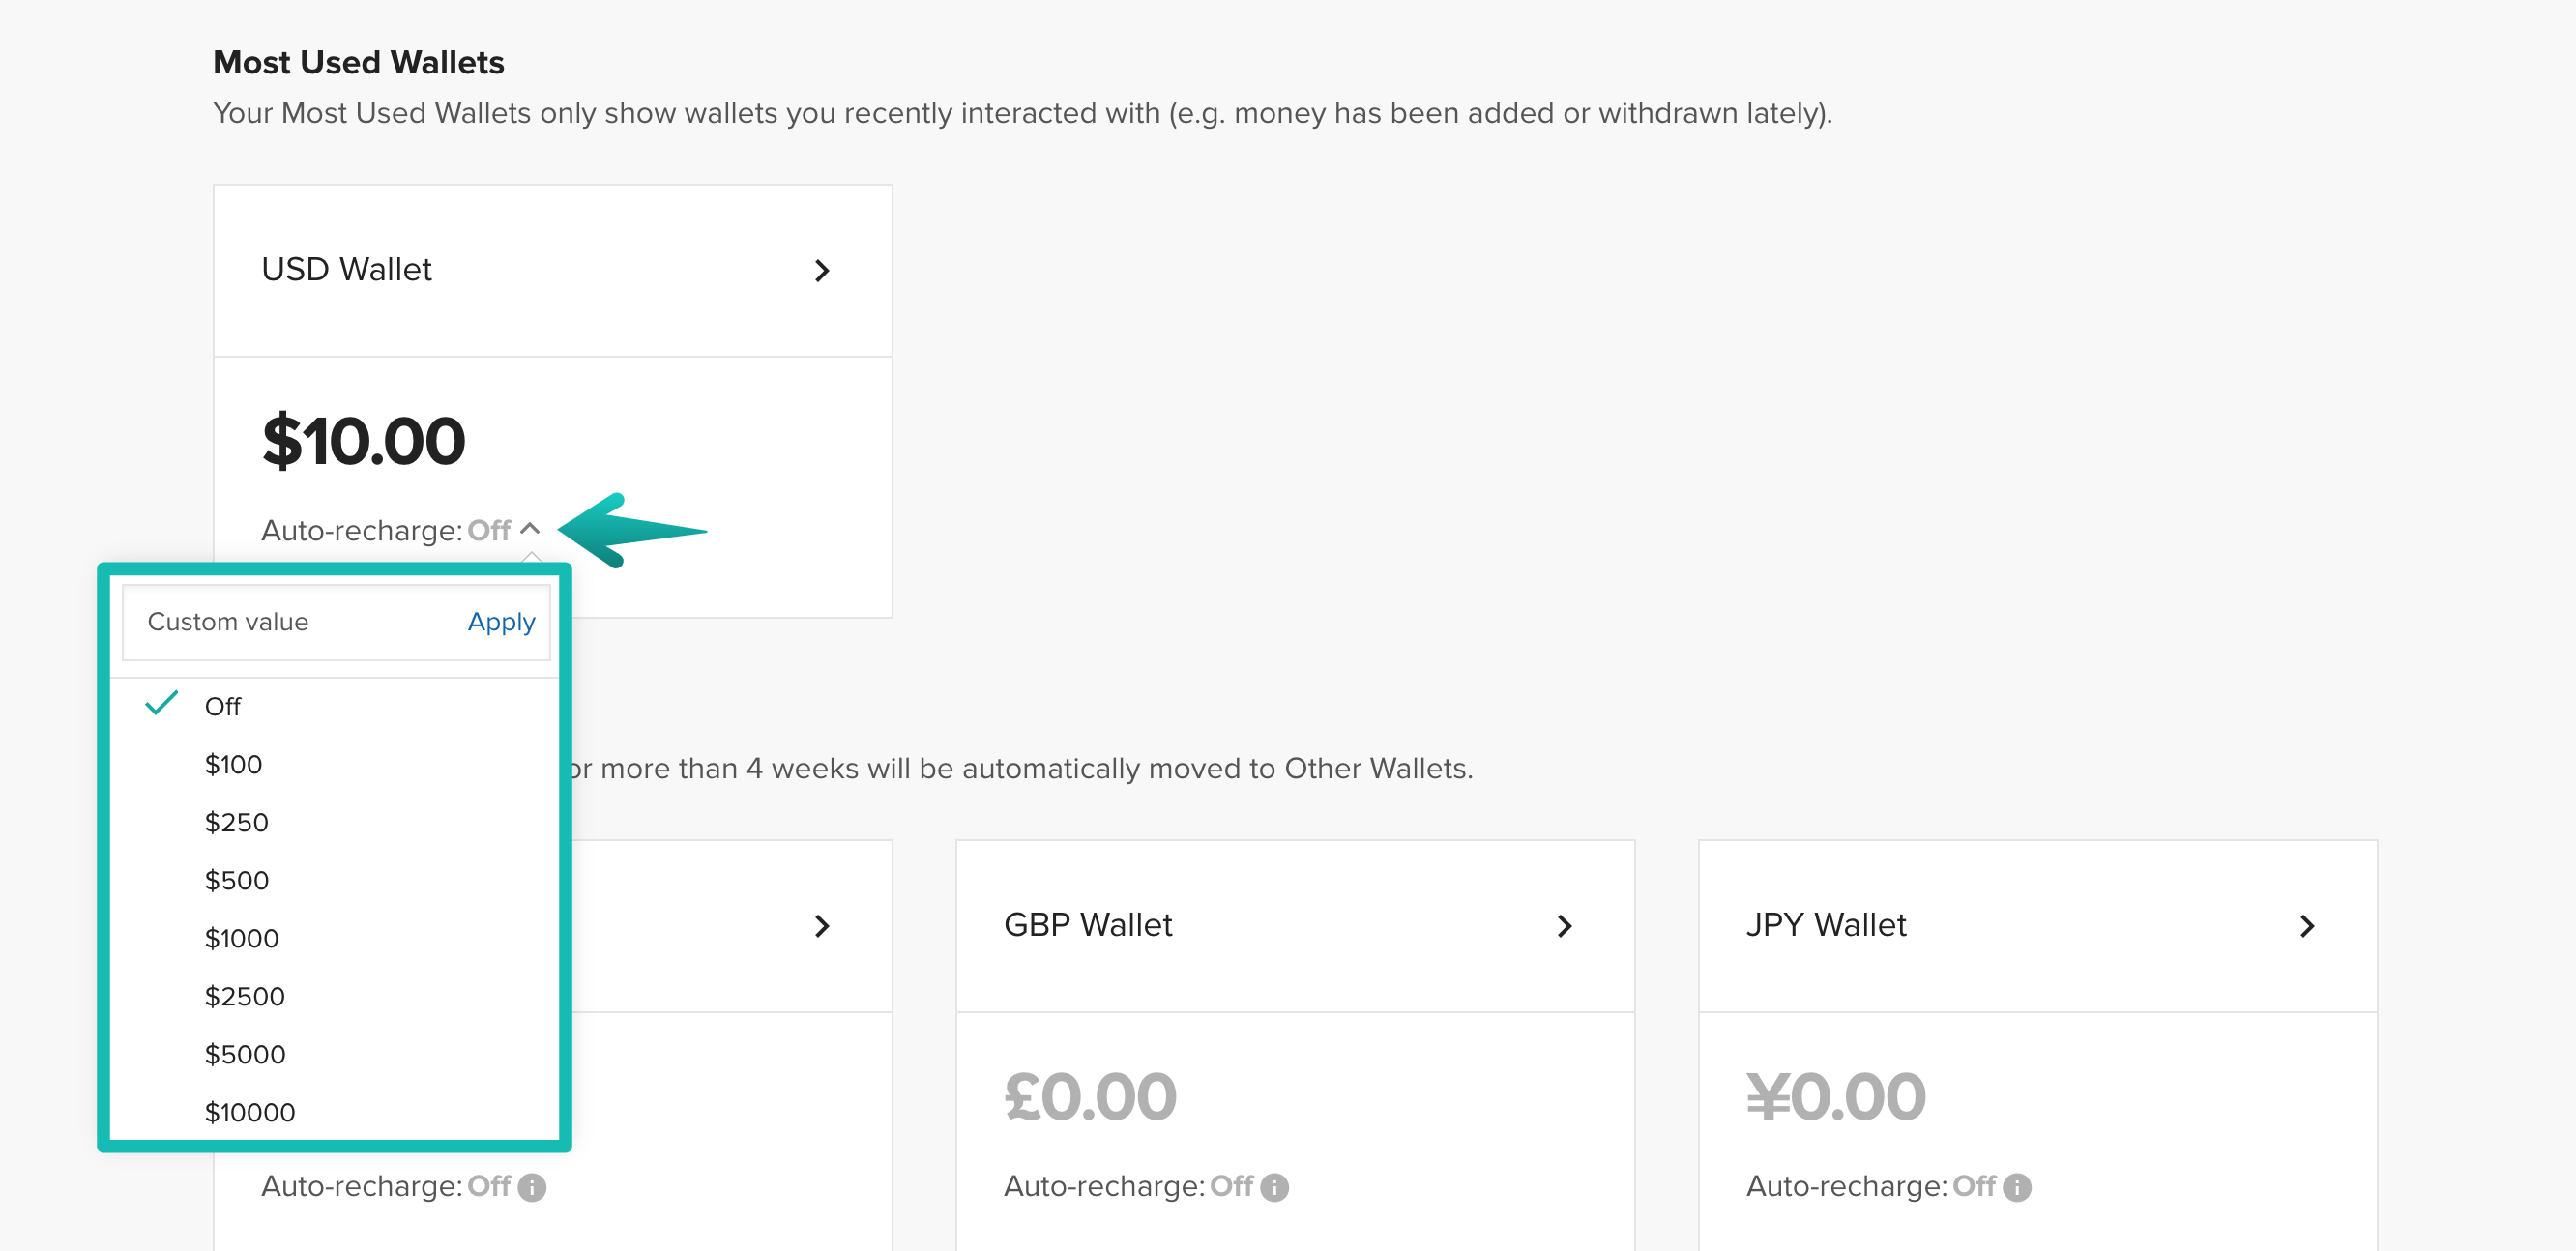Set auto-recharge to $2500

pyautogui.click(x=244, y=997)
